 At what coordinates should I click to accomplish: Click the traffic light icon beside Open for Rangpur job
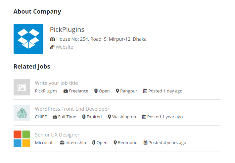(x=96, y=91)
